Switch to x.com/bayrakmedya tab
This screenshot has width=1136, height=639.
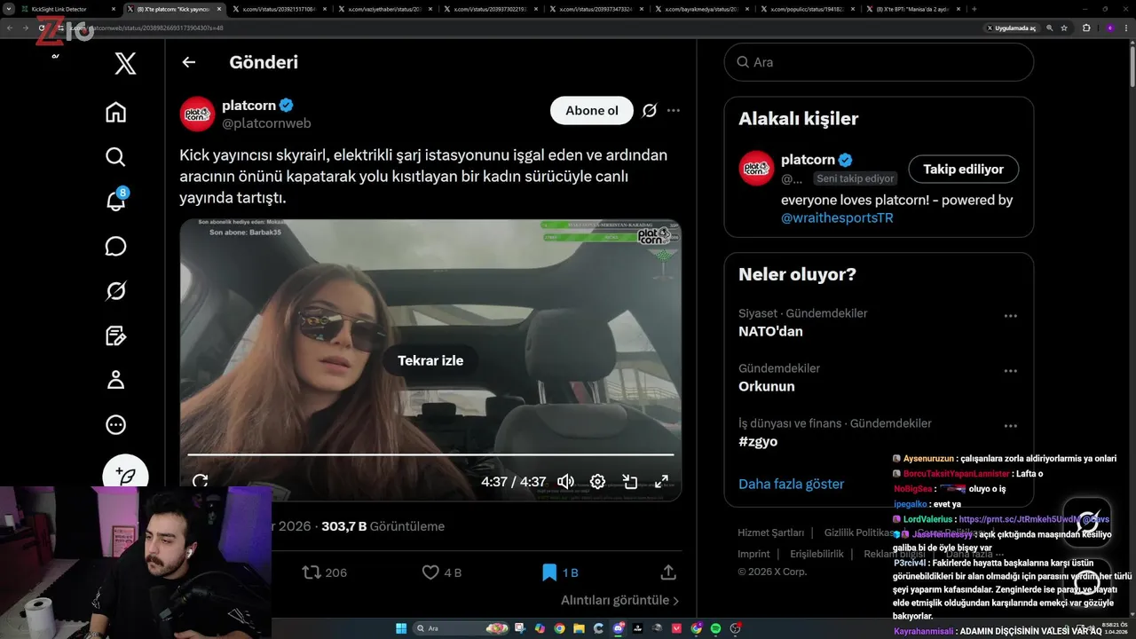[704, 9]
